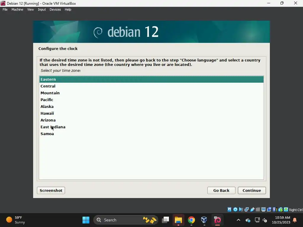
Task: Select the Pacific time zone
Action: pos(151,100)
